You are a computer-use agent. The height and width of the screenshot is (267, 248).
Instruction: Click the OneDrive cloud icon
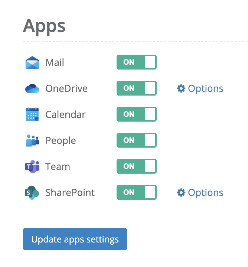coord(32,89)
